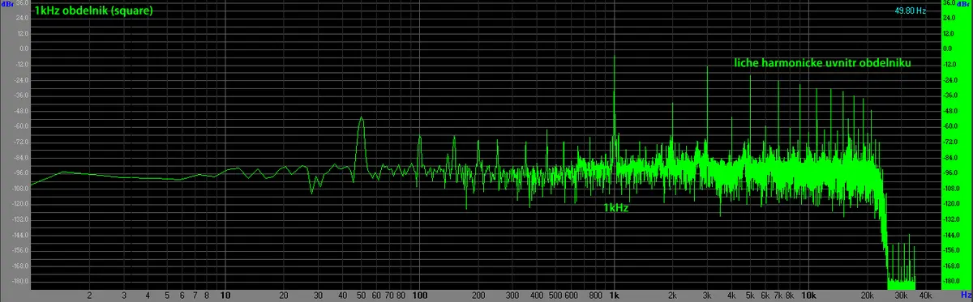
Task: Click the blue 'Hz' axis unit label
Action: click(x=966, y=296)
